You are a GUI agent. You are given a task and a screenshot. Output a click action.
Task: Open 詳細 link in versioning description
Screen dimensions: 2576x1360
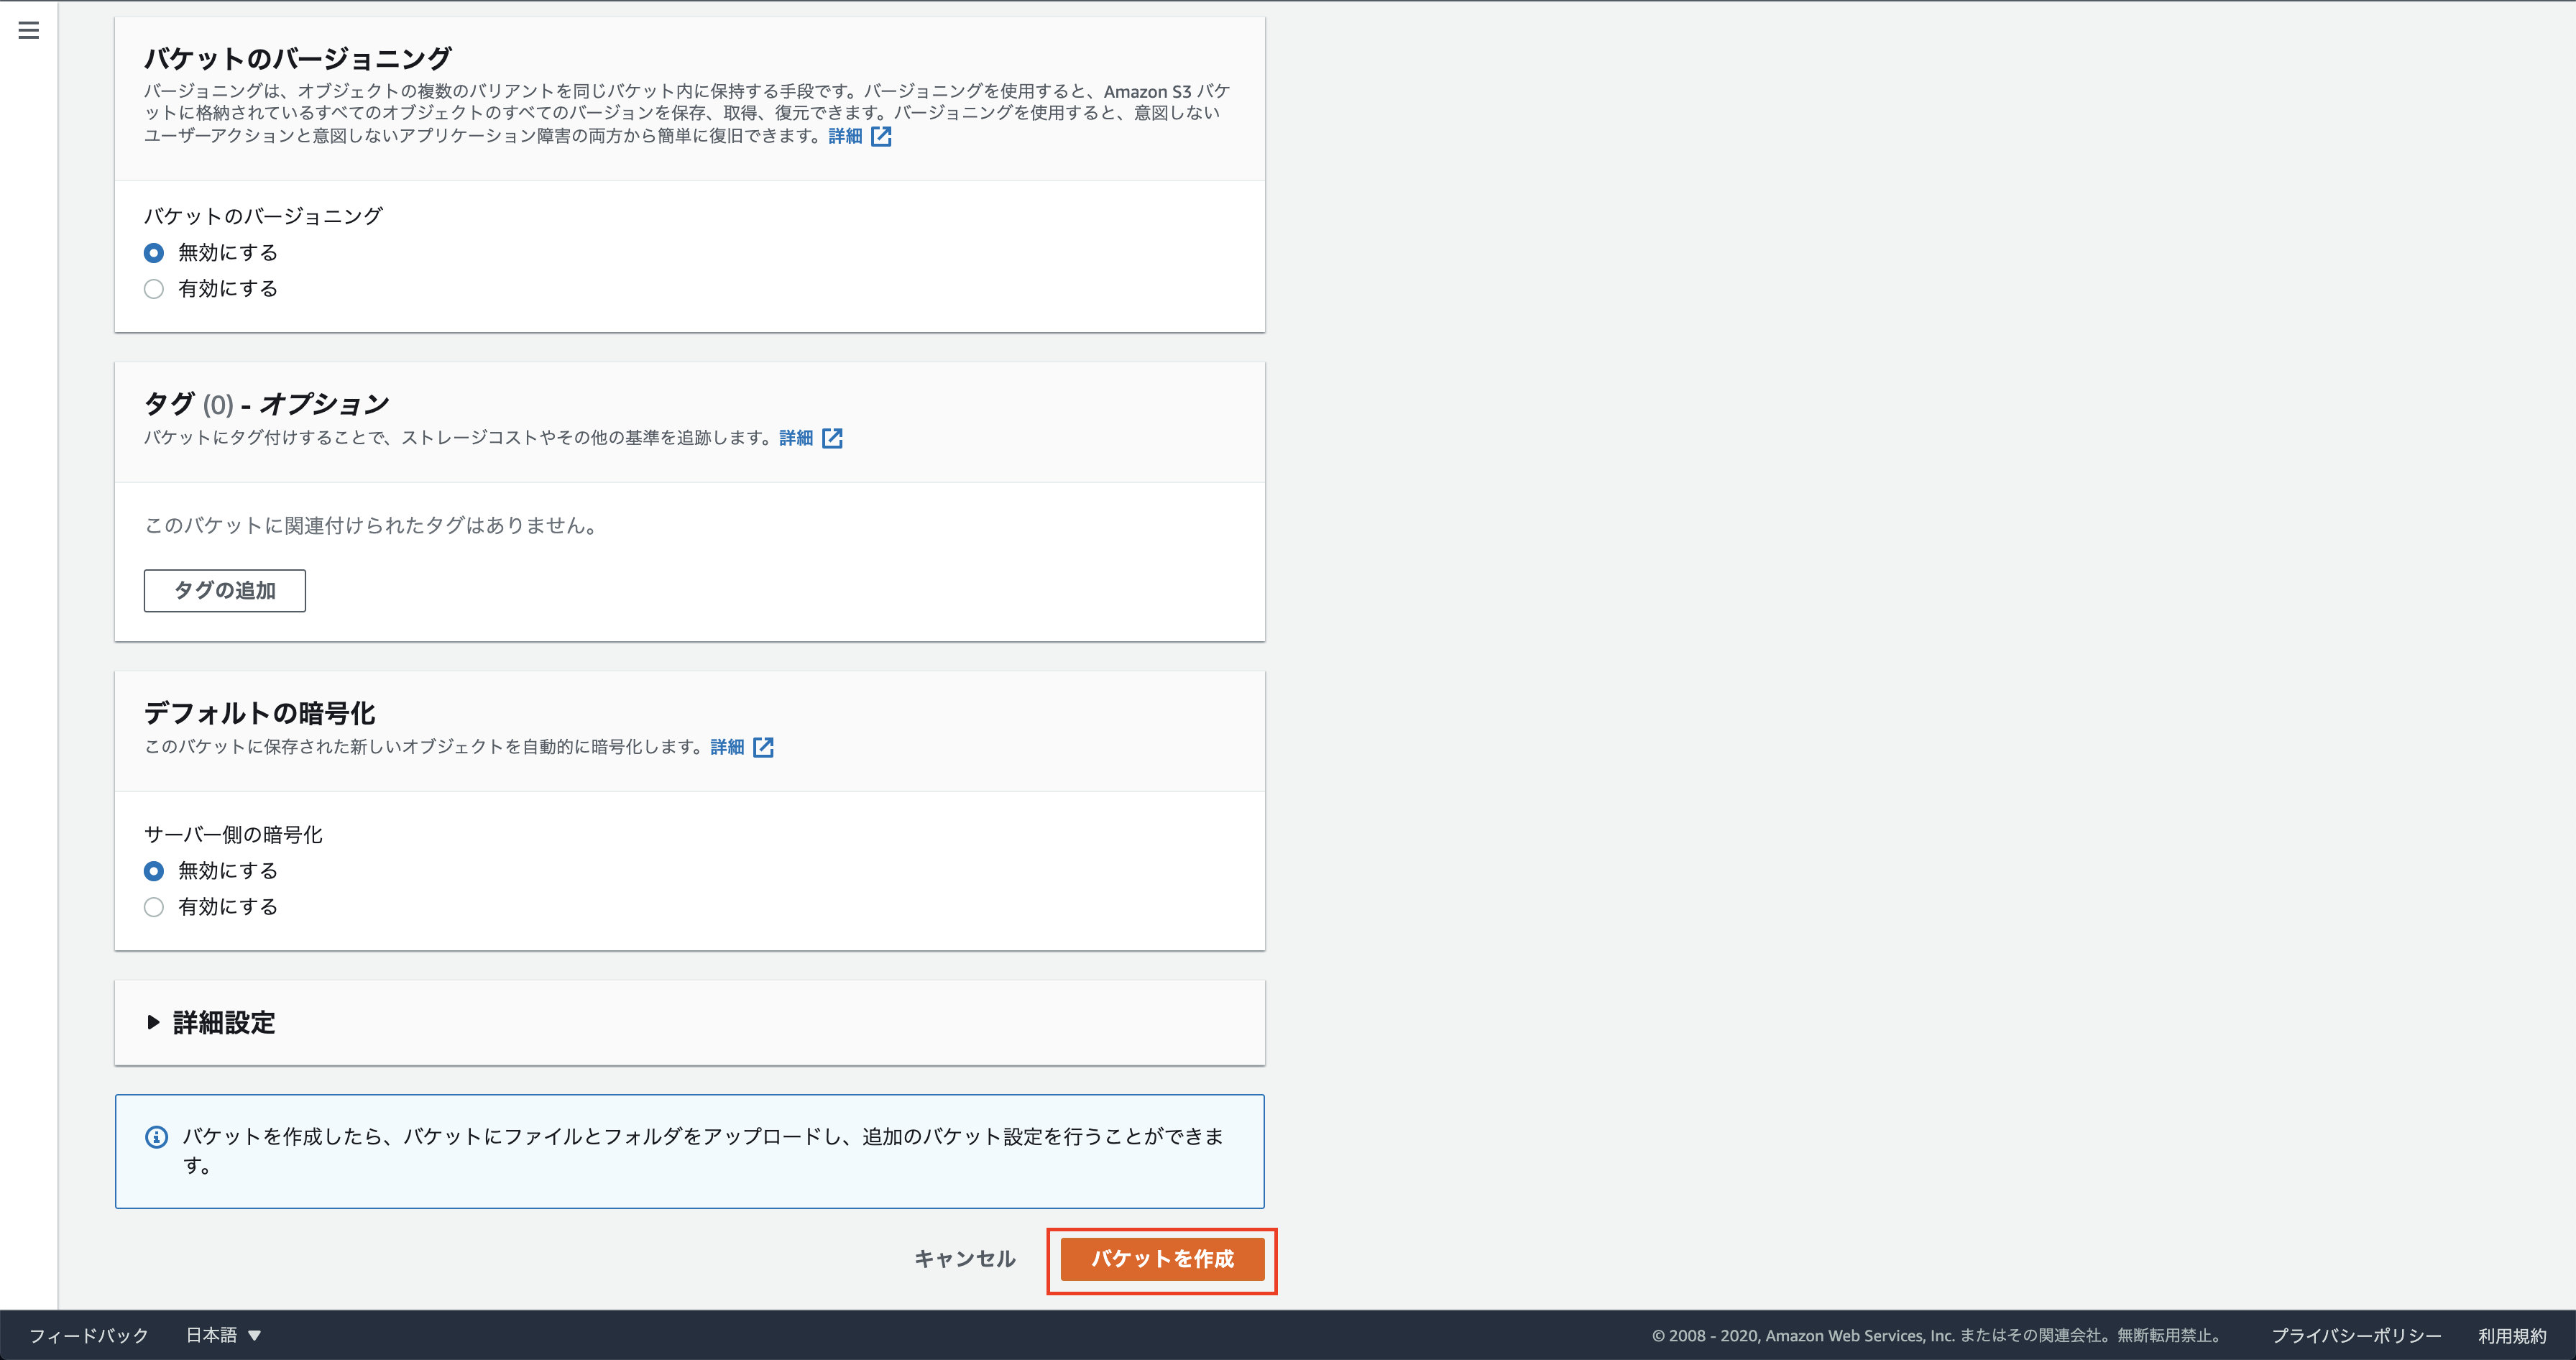[x=845, y=136]
